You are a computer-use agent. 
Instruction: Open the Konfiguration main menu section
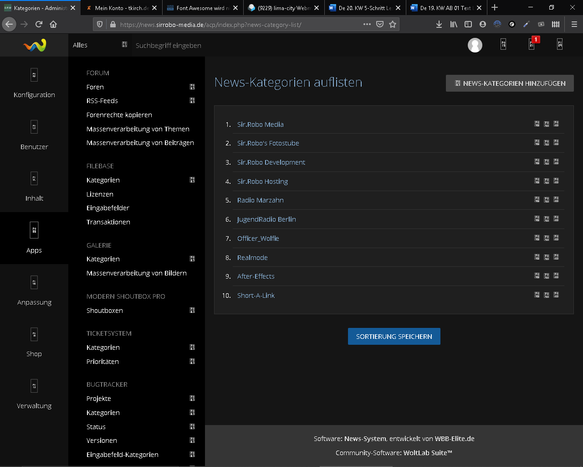(34, 83)
